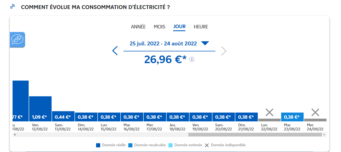Click the chart horizontal scrollbar thumb
Viewport: 341px width, 152px height.
(255, 135)
